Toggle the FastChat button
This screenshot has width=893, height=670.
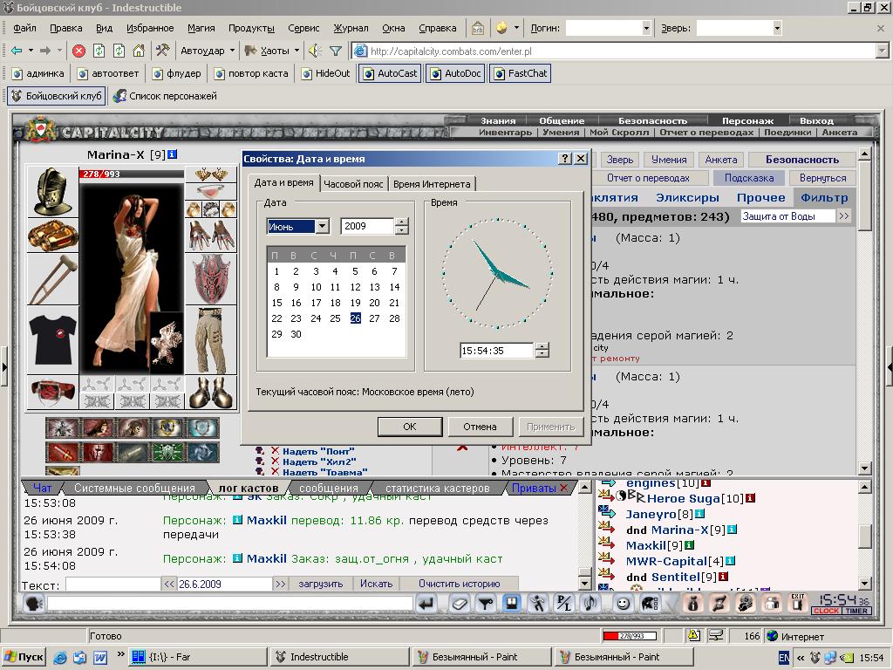click(521, 73)
